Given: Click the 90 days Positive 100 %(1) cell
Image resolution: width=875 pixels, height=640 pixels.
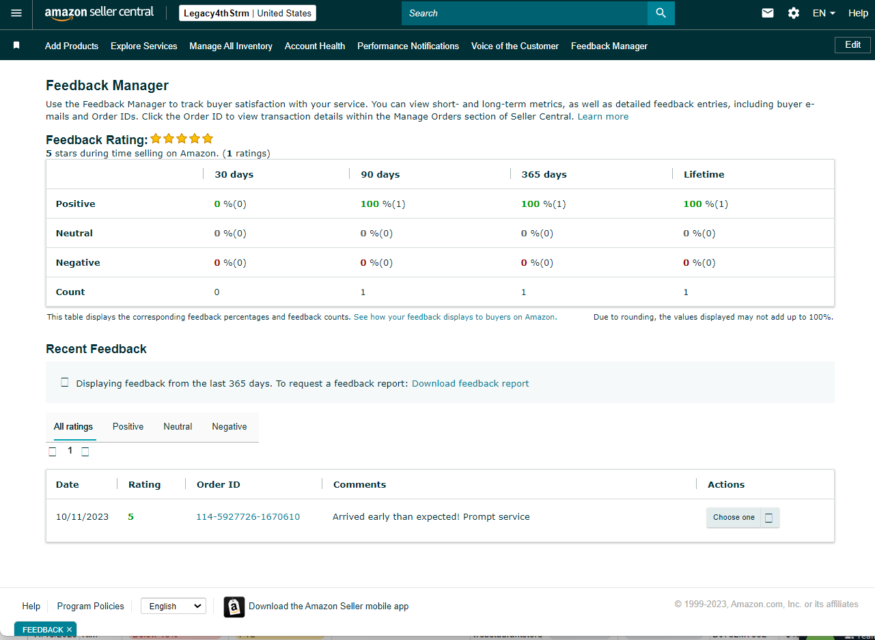Looking at the screenshot, I should (383, 204).
